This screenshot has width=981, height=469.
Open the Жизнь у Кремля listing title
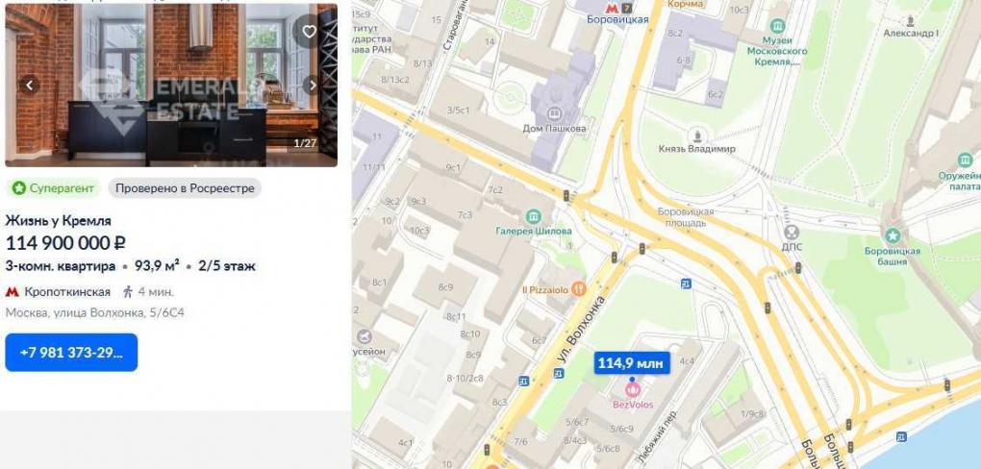click(x=58, y=221)
